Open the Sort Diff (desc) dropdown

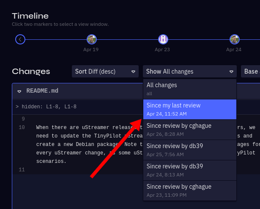[x=105, y=71]
